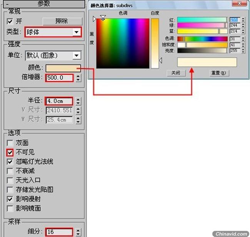Collapse the 参数 rollout header
250x237 pixels.
(x=44, y=4)
